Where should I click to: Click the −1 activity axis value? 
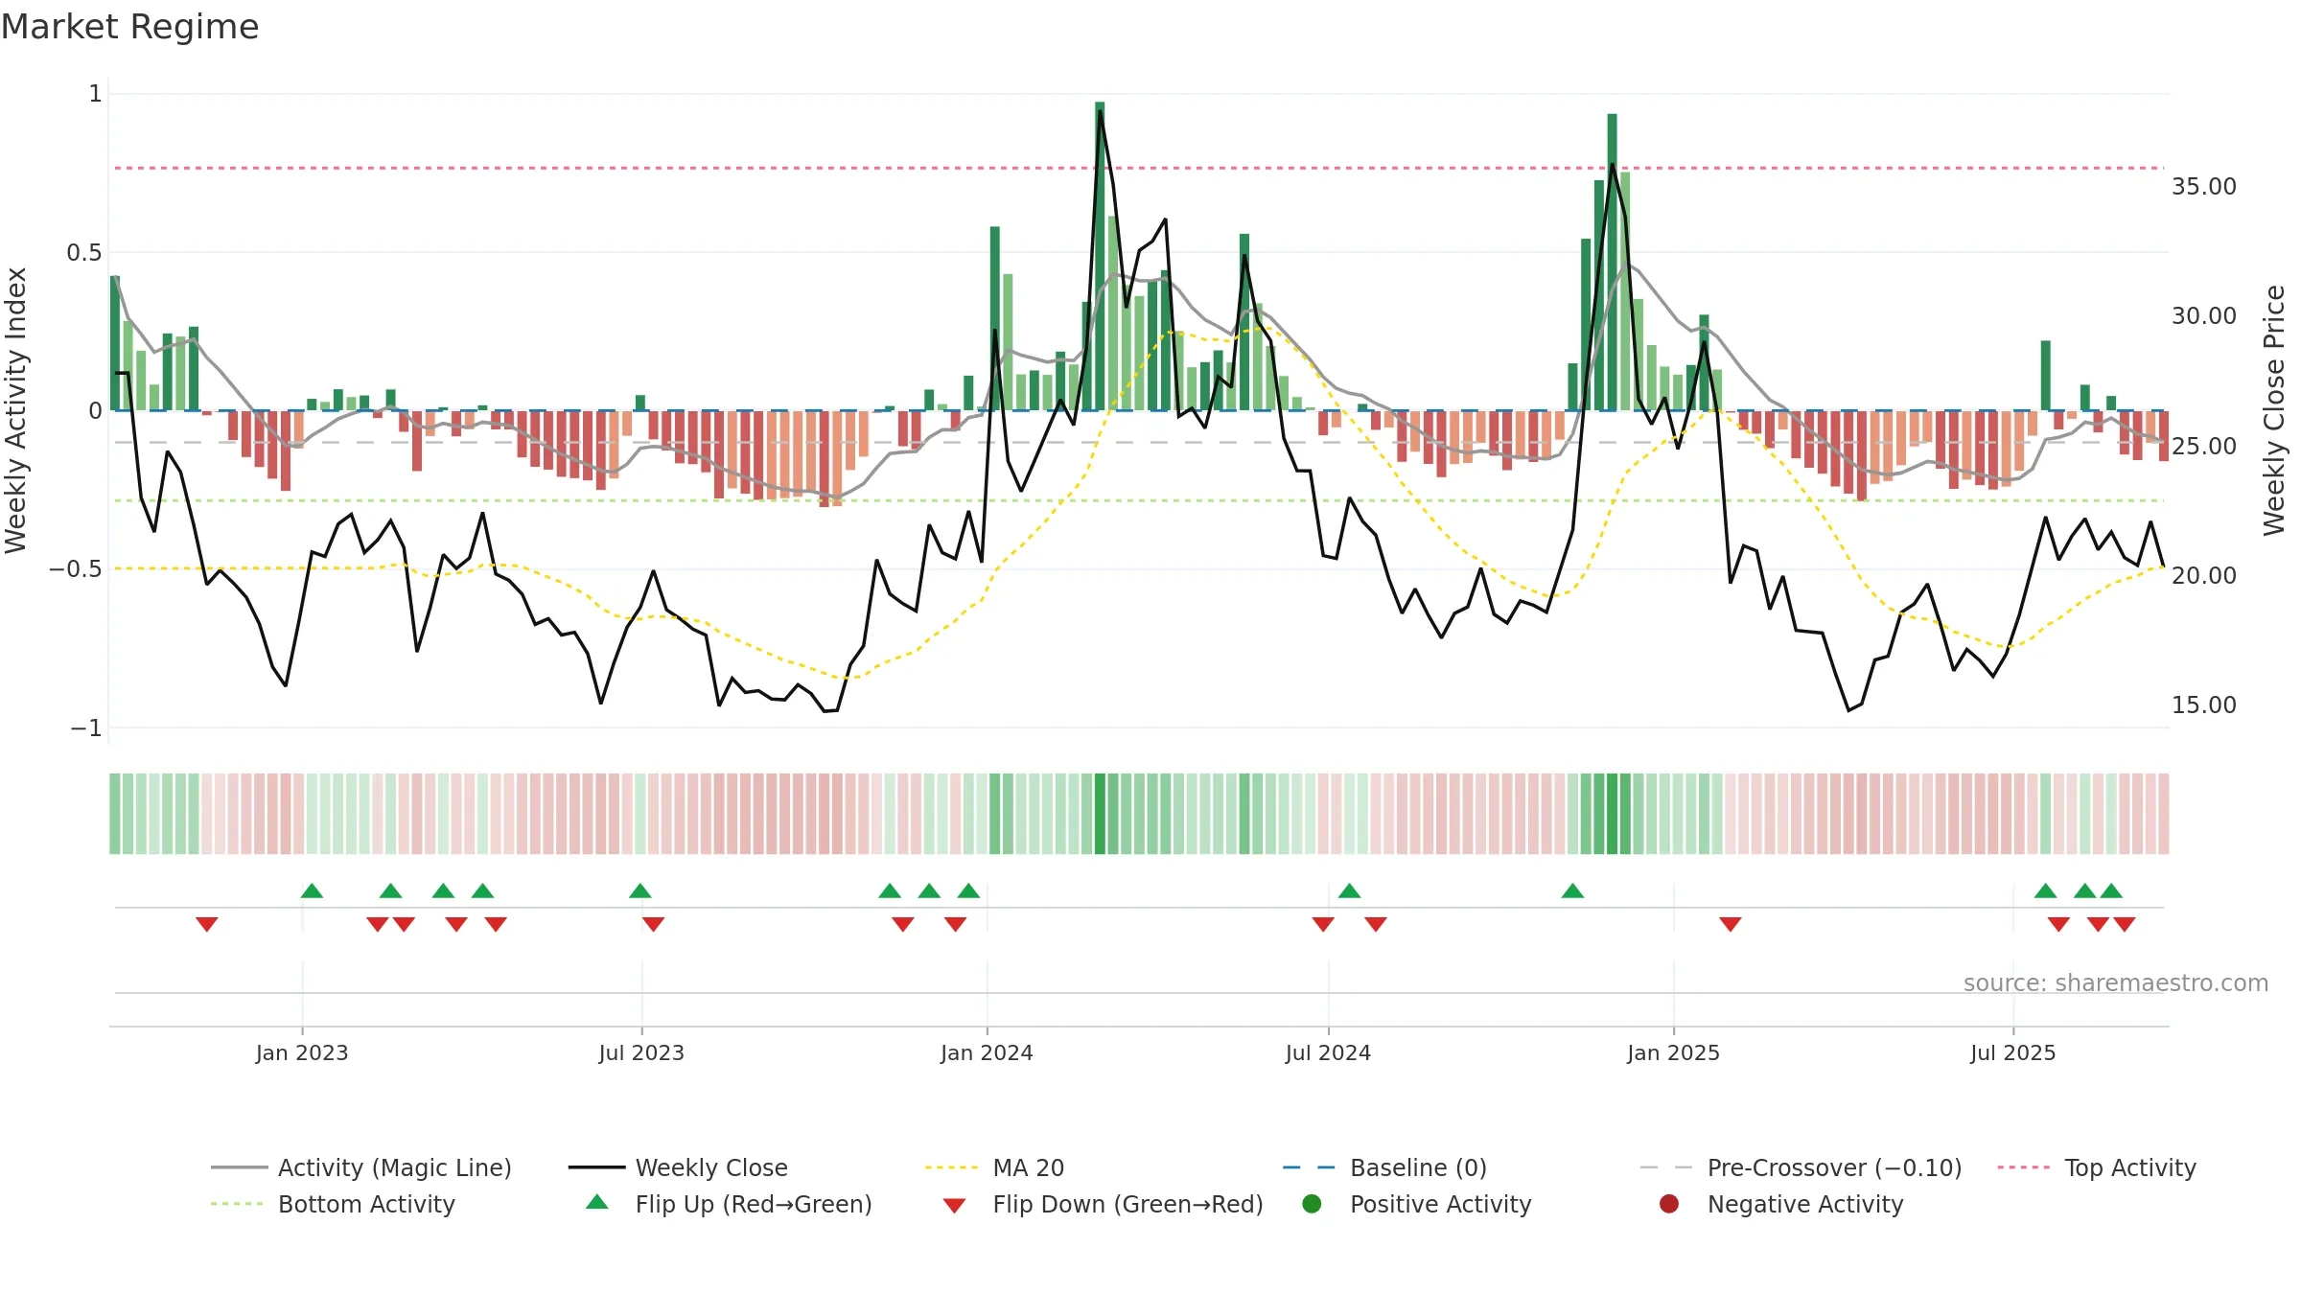point(85,728)
